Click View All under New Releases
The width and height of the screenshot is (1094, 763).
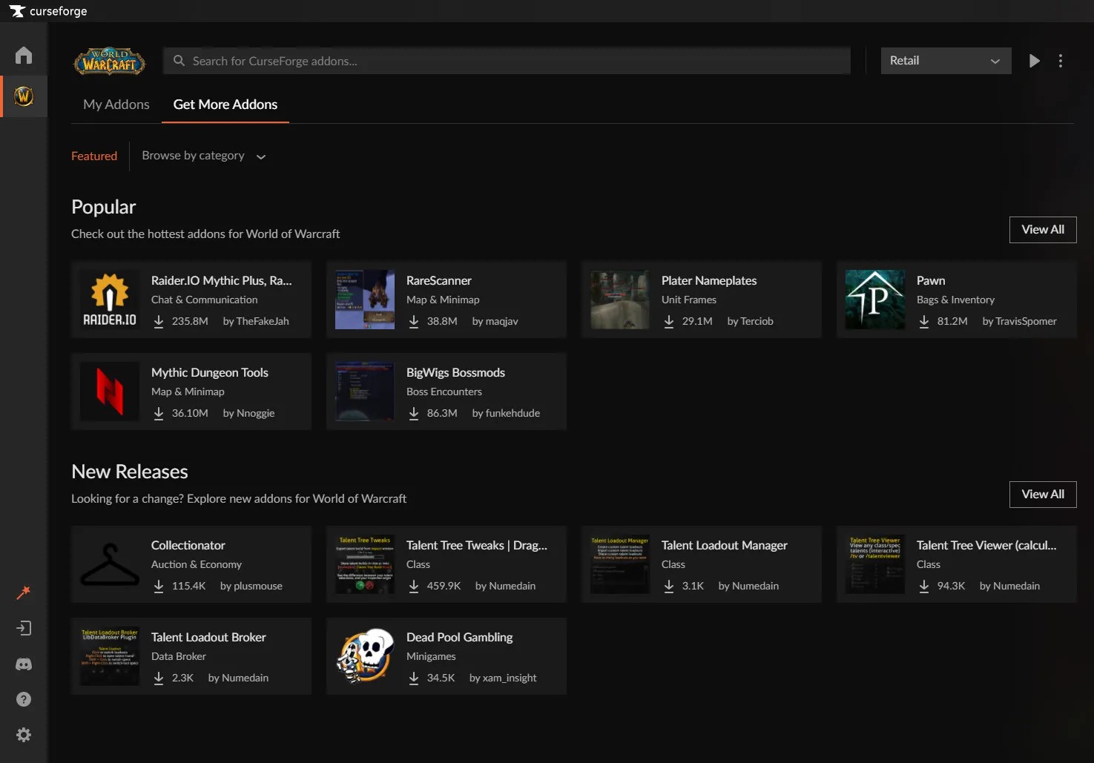pos(1042,494)
